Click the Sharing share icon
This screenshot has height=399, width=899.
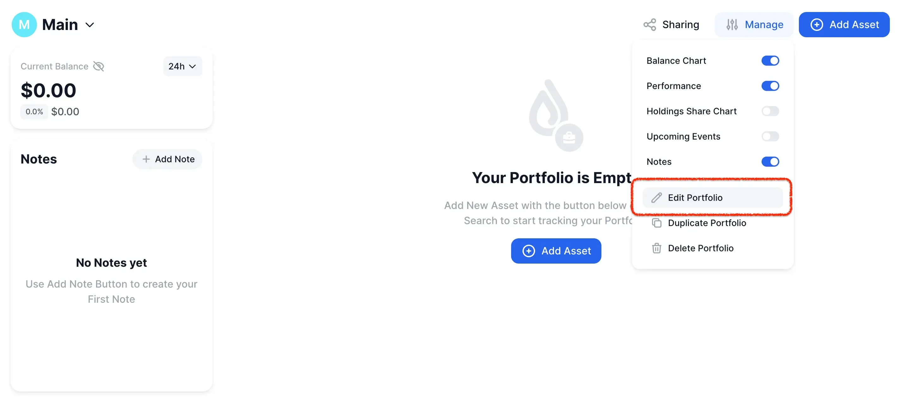(x=650, y=24)
